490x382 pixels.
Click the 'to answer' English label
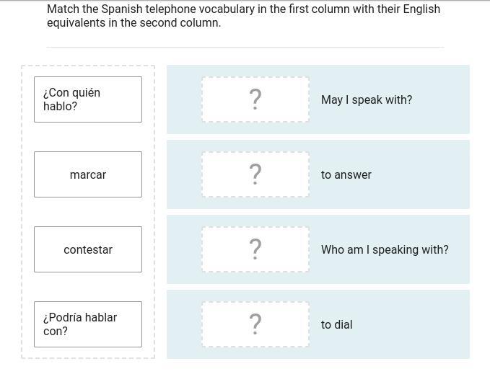(x=346, y=174)
